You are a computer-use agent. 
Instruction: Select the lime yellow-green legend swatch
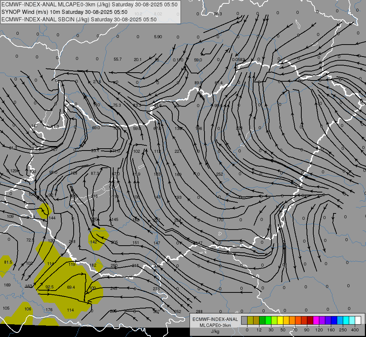coord(274,320)
